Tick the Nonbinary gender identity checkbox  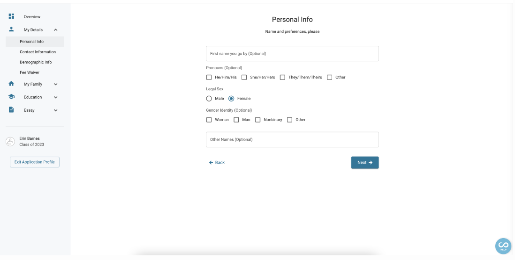point(258,120)
